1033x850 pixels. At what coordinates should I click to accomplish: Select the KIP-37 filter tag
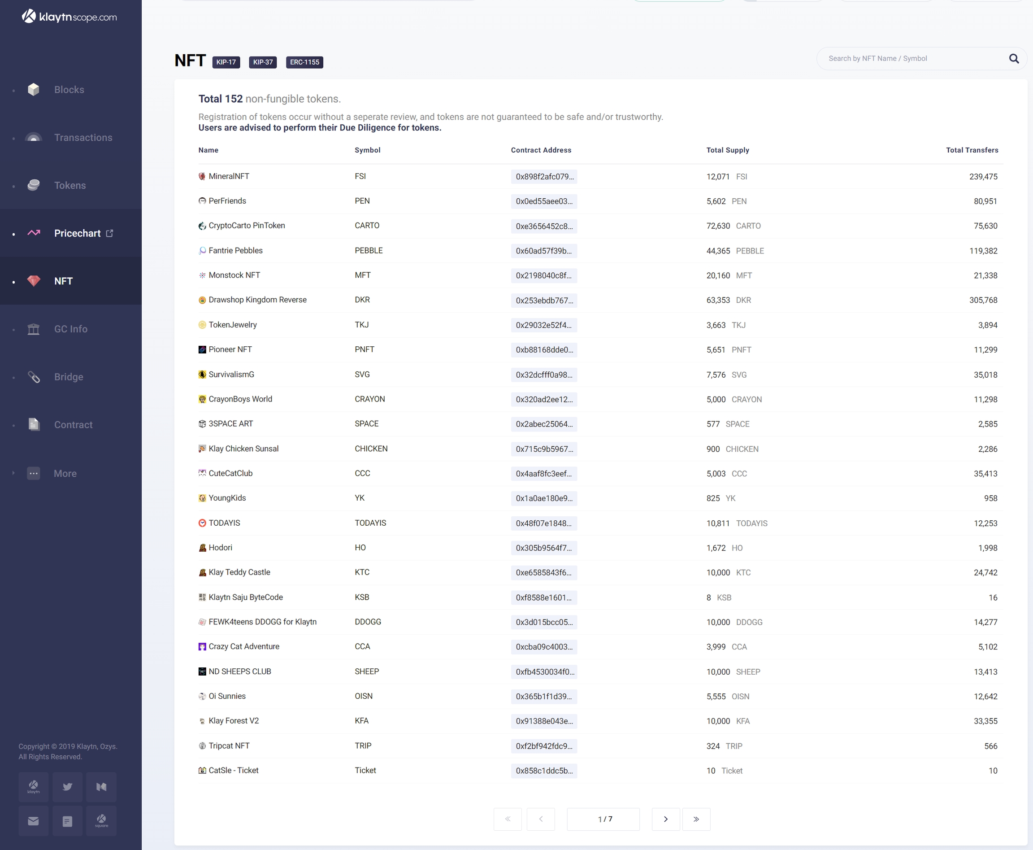263,62
